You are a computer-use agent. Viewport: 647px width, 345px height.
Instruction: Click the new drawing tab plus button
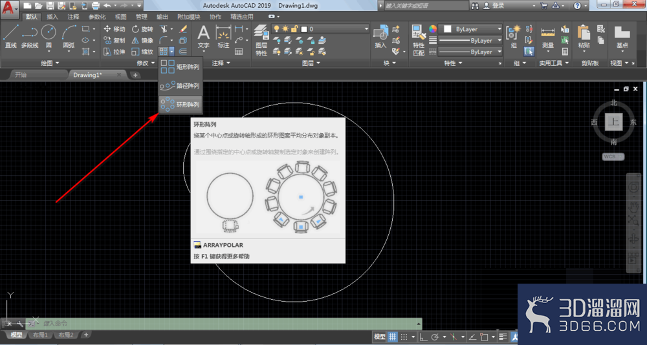click(135, 75)
